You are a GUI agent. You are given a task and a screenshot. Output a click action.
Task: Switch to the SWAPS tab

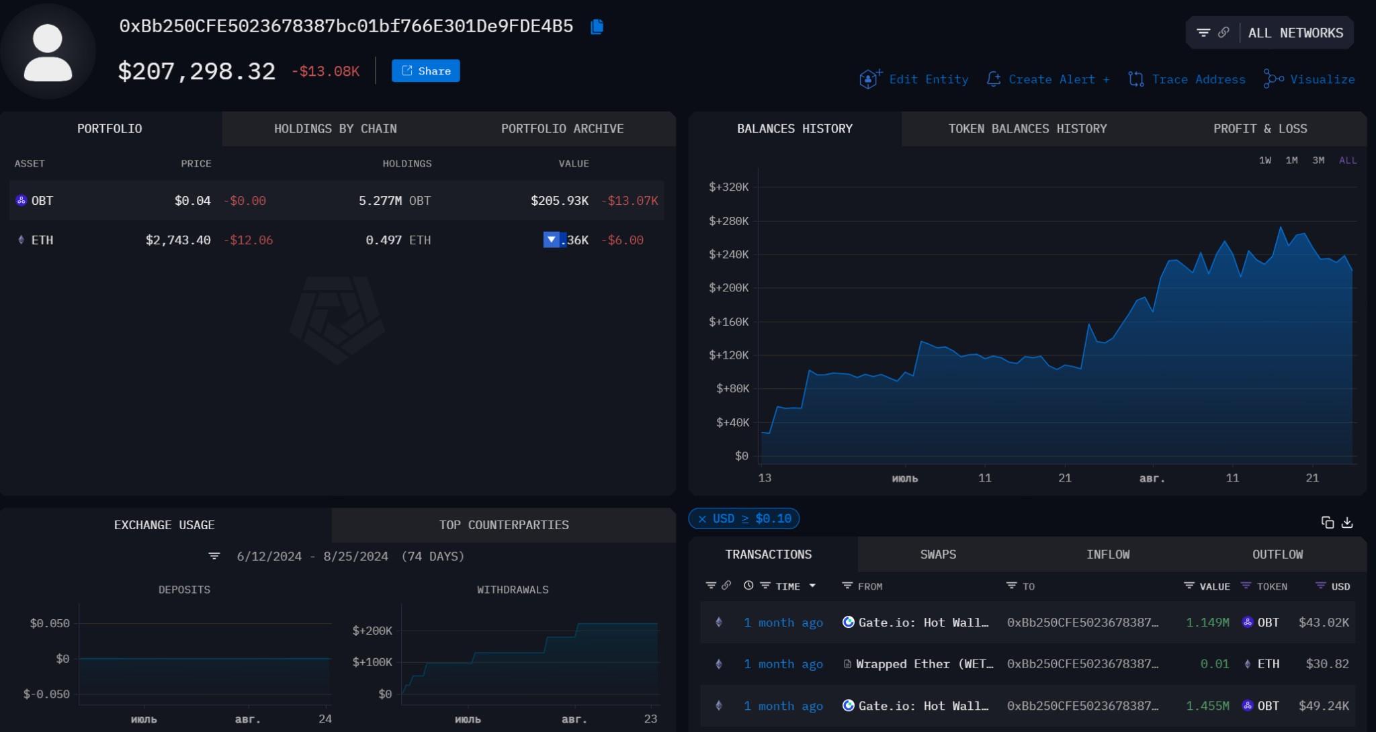coord(938,554)
